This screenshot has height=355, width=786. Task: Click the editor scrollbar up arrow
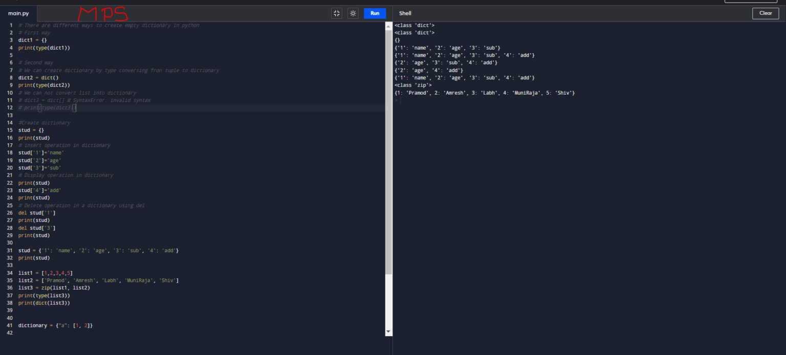[x=388, y=25]
